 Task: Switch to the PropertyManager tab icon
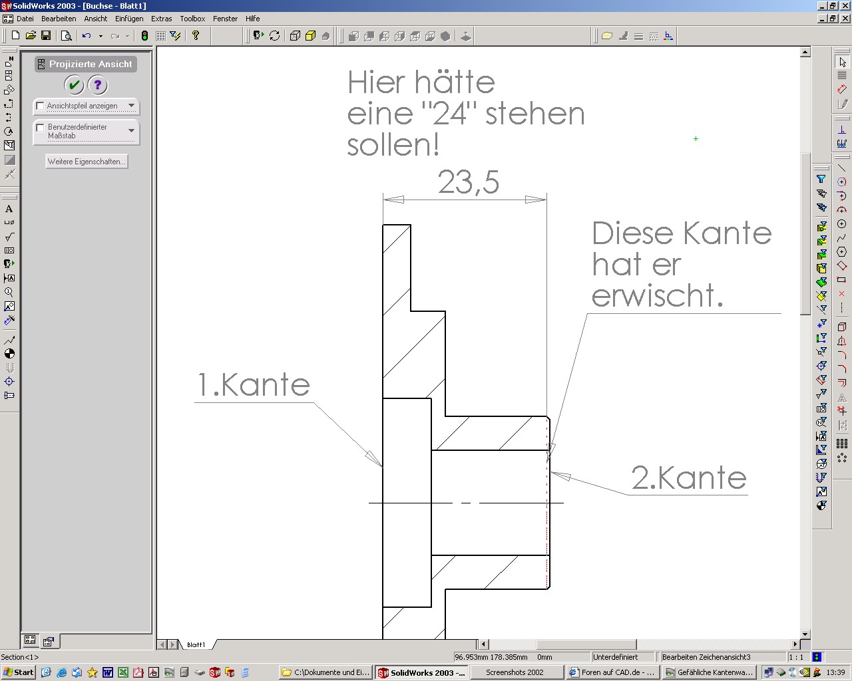point(49,642)
